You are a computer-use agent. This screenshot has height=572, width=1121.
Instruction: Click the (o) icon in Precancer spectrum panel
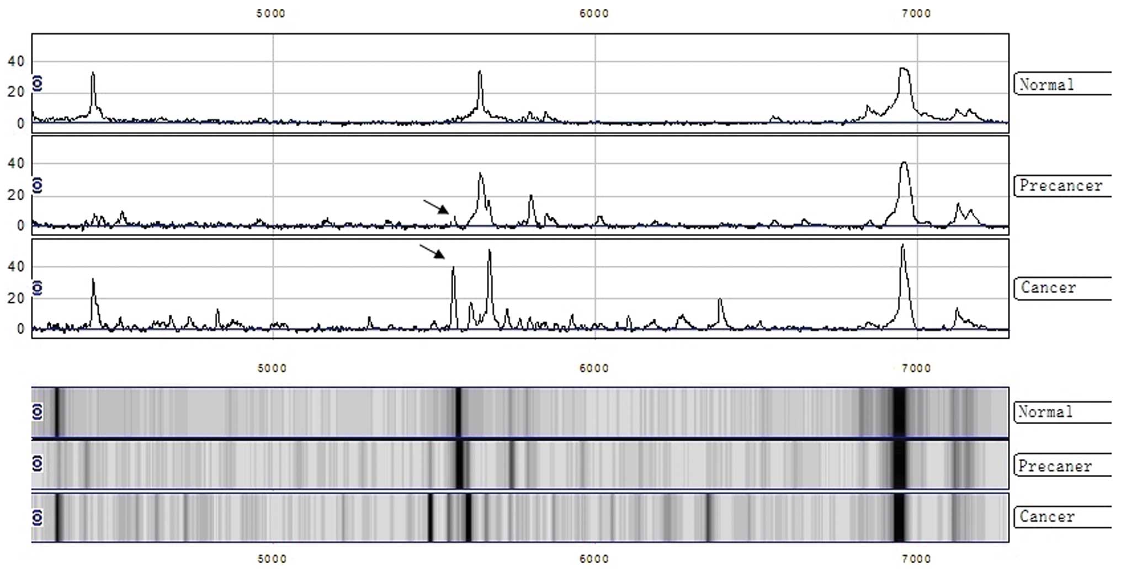(x=38, y=185)
